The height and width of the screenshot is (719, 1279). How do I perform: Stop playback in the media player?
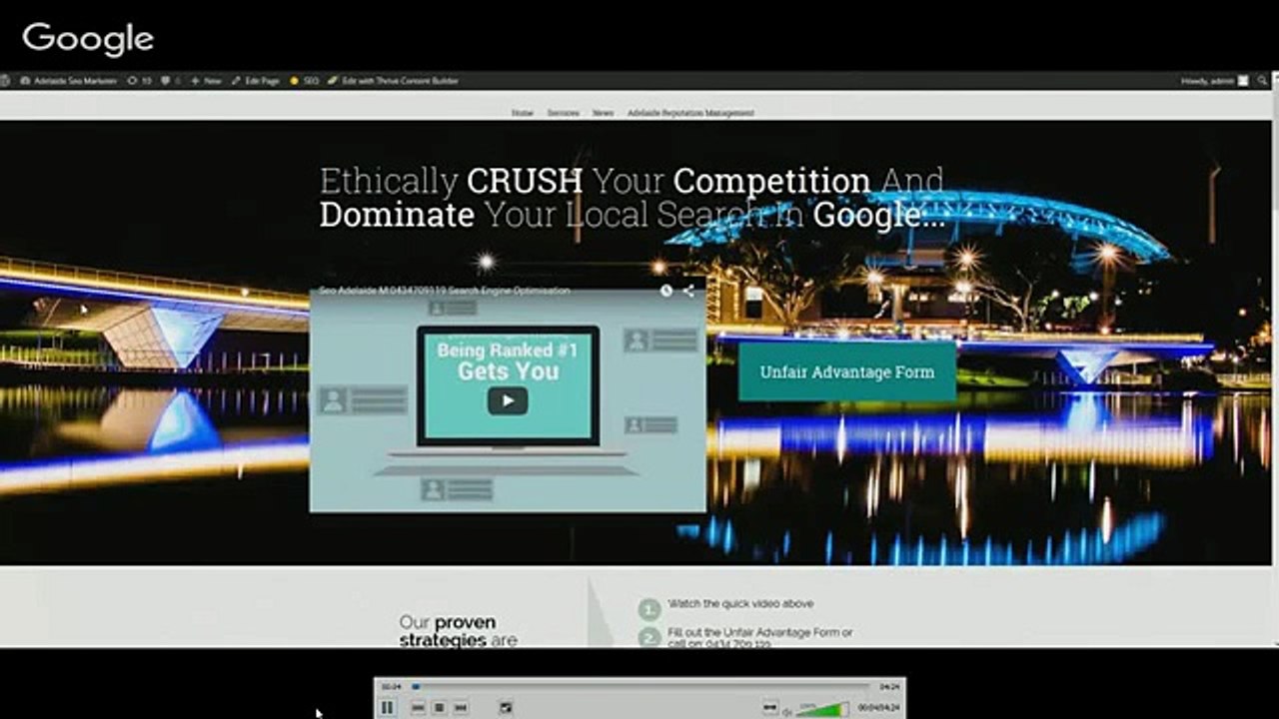[x=439, y=707]
